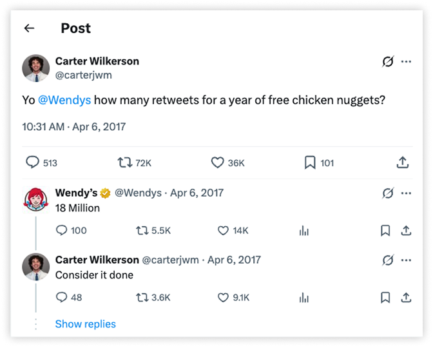Screen dimensions: 433x348
Task: Open more options on "Consider it done" reply
Action: coord(406,260)
